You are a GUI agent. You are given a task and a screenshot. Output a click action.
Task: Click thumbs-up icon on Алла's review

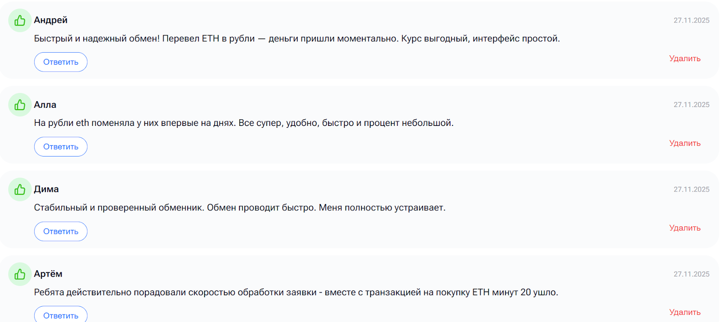point(20,105)
